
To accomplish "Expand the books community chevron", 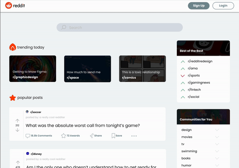I will [x=217, y=158].
